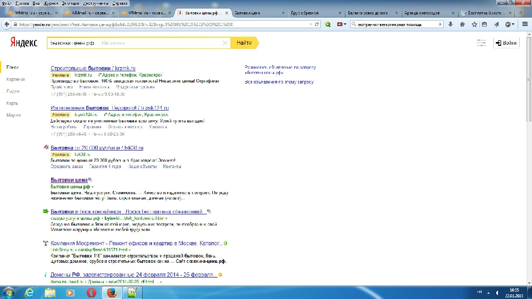Show hidden tray icons arrow

pos(488,293)
